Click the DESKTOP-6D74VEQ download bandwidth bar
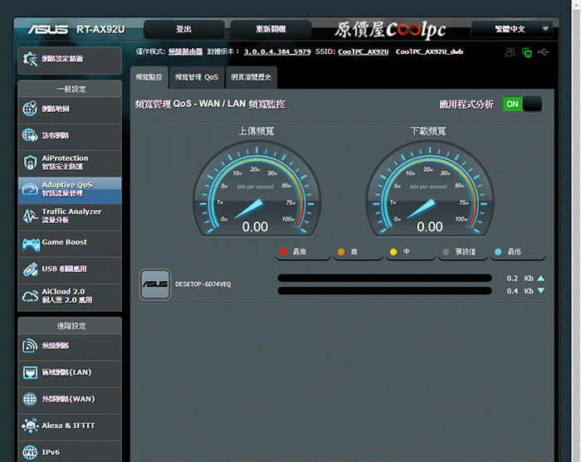 (x=384, y=291)
